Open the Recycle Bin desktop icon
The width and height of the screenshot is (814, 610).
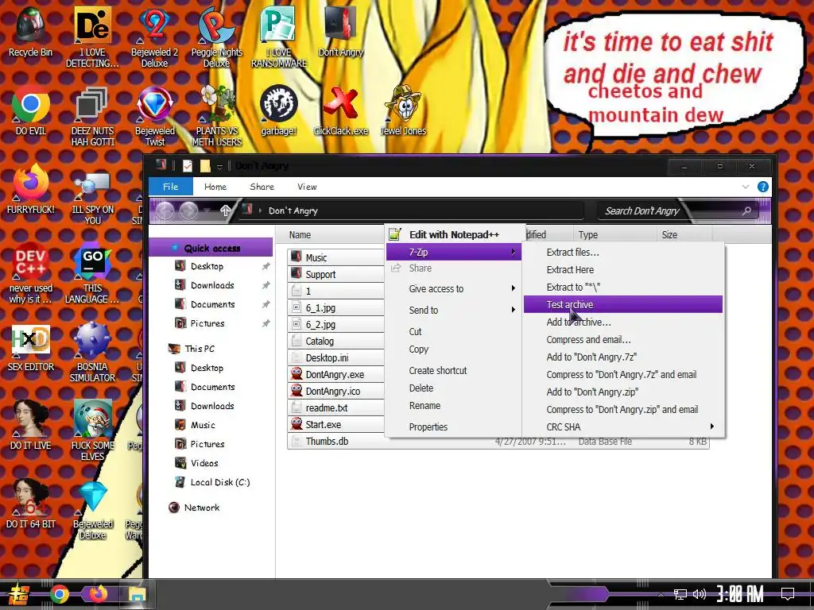pos(31,32)
